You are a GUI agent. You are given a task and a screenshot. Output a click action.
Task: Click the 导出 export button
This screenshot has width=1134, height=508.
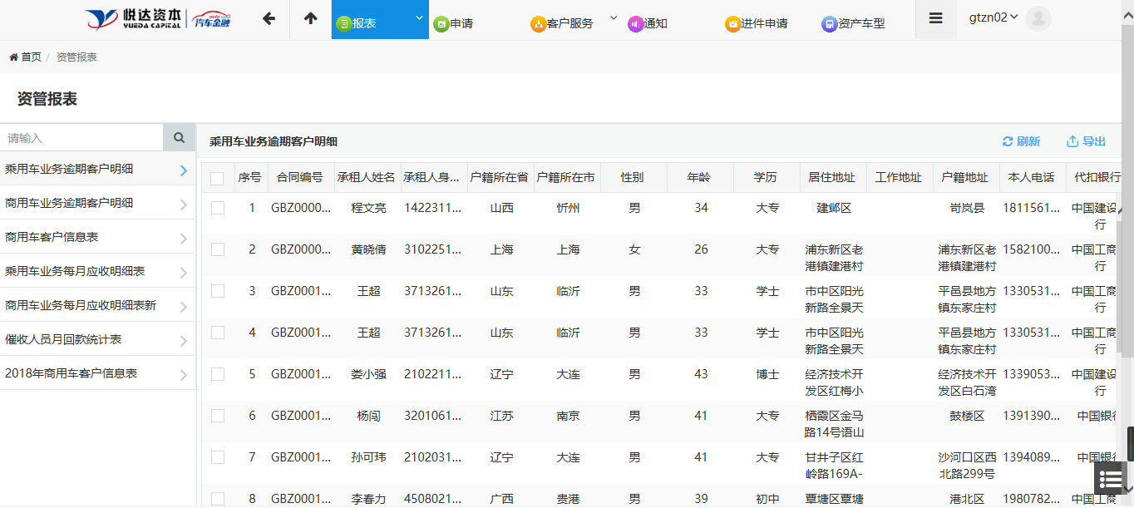1086,141
